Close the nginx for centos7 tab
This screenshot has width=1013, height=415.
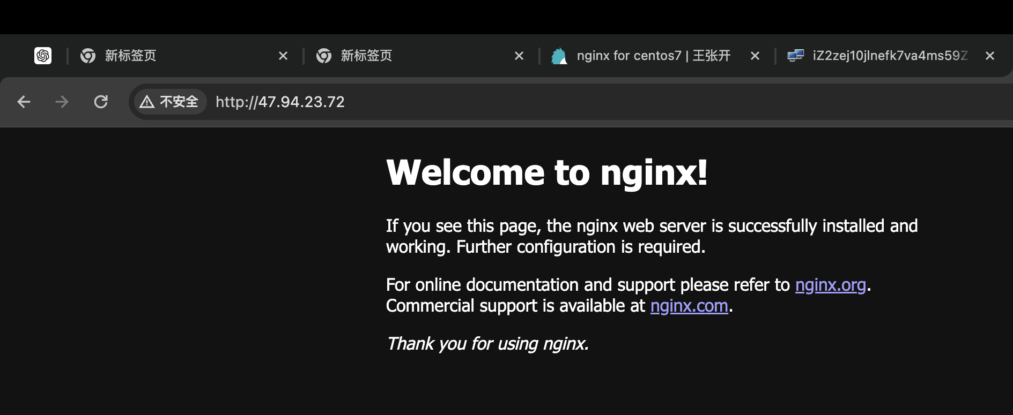click(755, 56)
